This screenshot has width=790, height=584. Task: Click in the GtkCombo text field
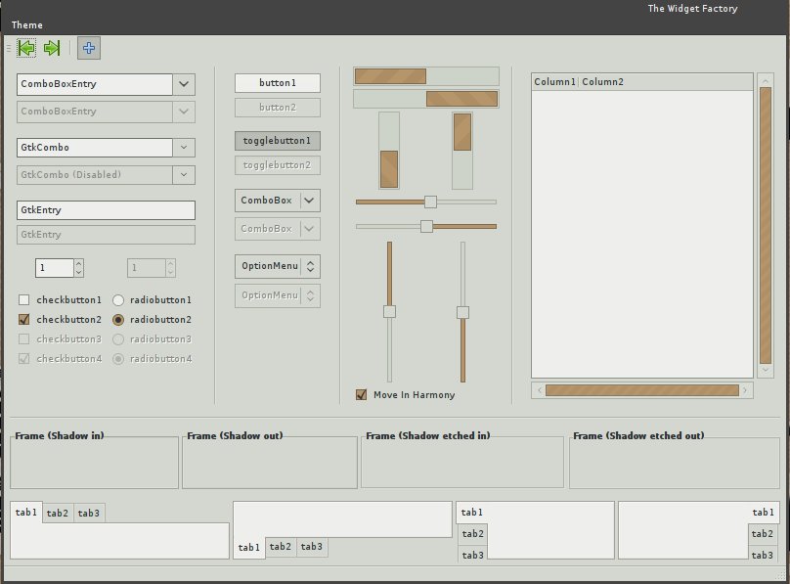click(x=95, y=148)
